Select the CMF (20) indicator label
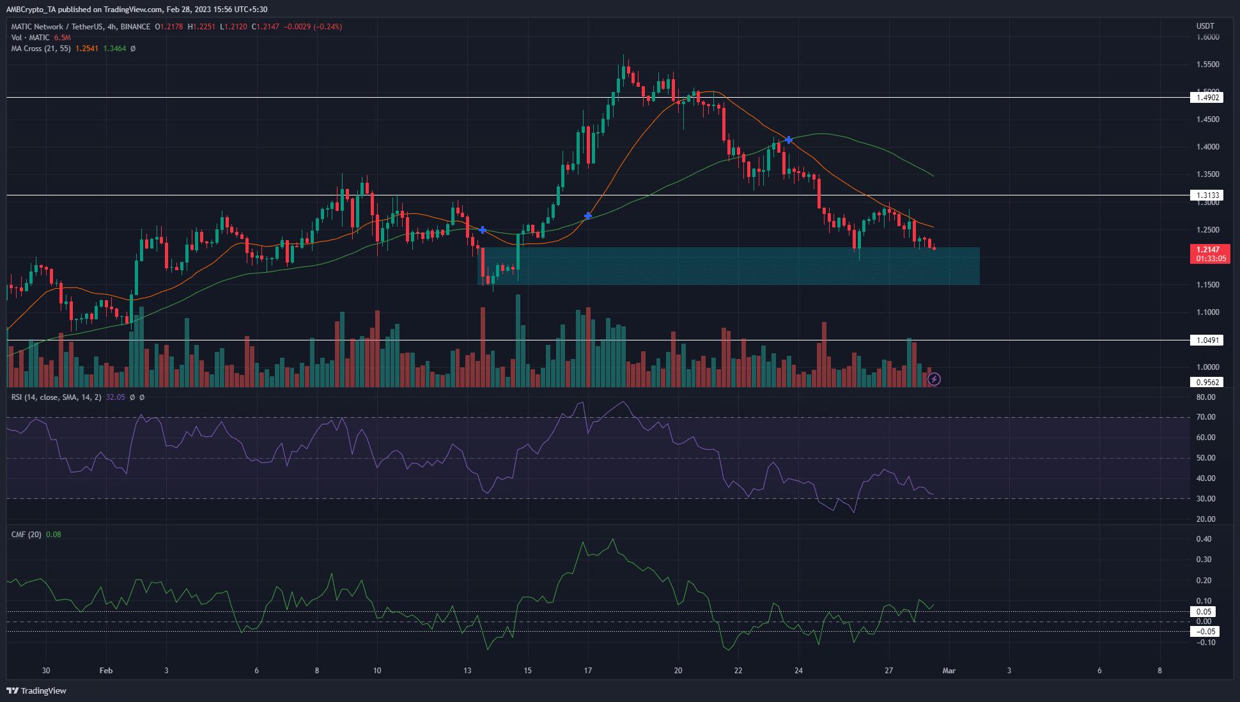The height and width of the screenshot is (702, 1240). click(26, 535)
